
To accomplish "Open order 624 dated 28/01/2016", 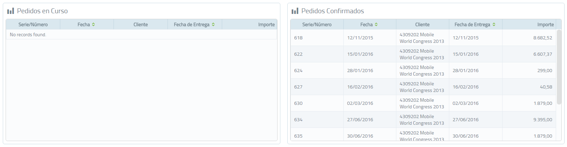I will pos(423,70).
